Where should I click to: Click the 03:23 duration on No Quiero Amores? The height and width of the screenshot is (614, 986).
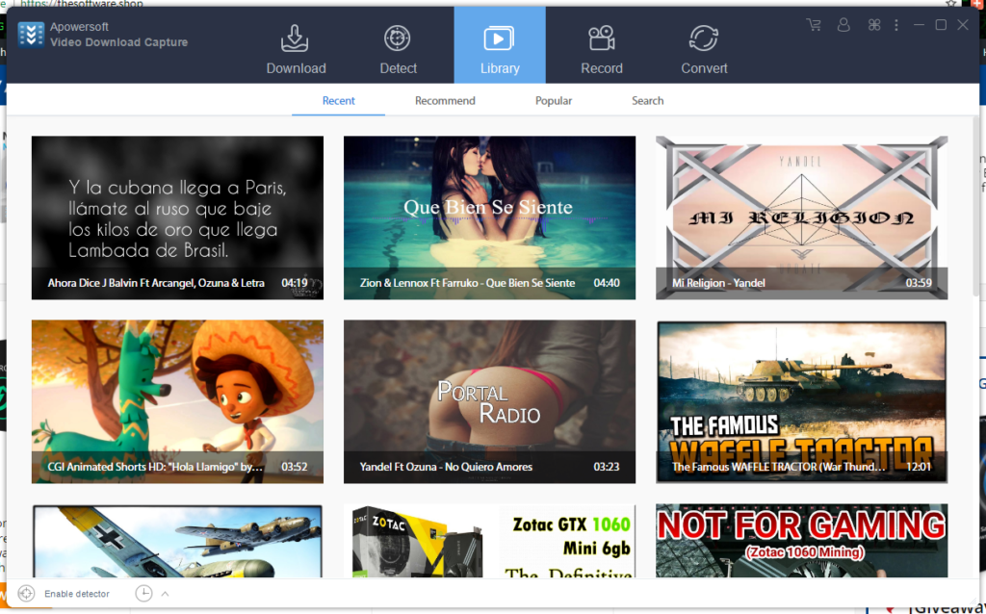point(607,467)
